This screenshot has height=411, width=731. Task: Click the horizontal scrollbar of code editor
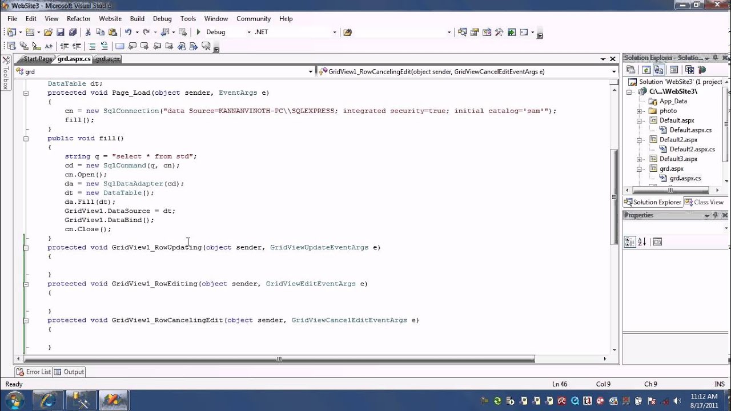(279, 359)
